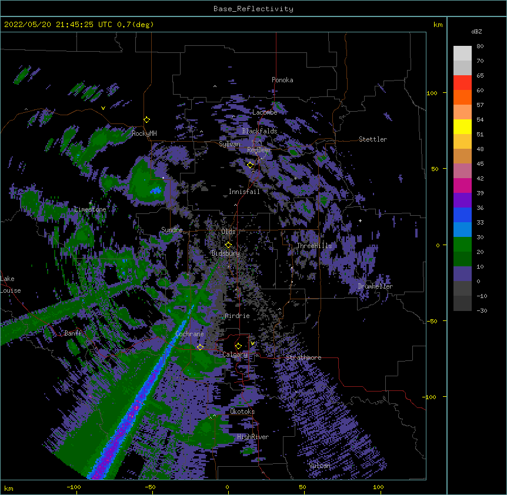The image size is (507, 495).
Task: Click the RedDeer city label
Action: [x=259, y=150]
